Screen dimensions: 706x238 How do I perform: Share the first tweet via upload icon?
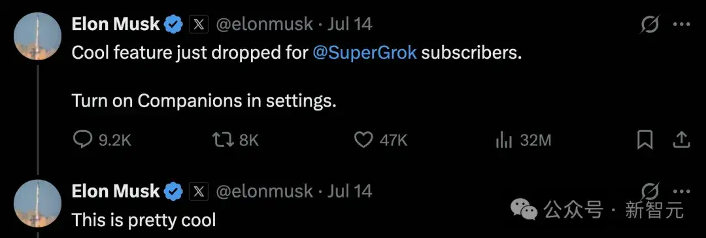point(681,140)
